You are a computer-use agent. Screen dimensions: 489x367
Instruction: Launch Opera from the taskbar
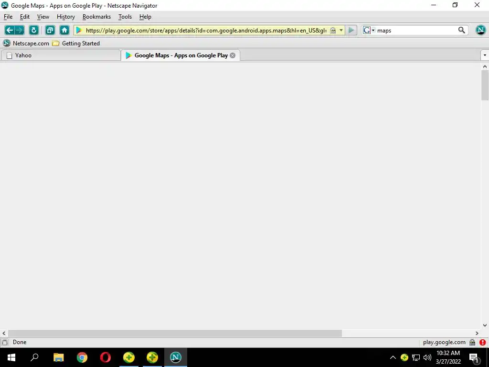(106, 357)
